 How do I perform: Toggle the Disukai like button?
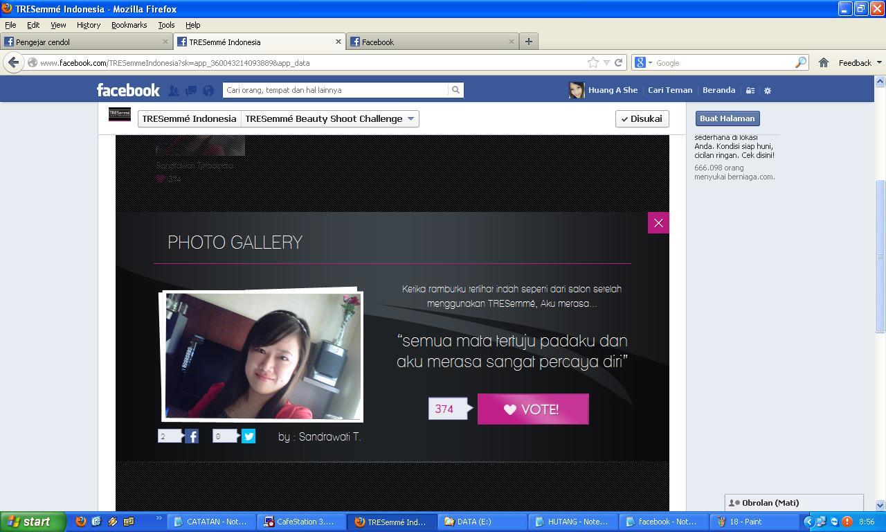pos(642,118)
